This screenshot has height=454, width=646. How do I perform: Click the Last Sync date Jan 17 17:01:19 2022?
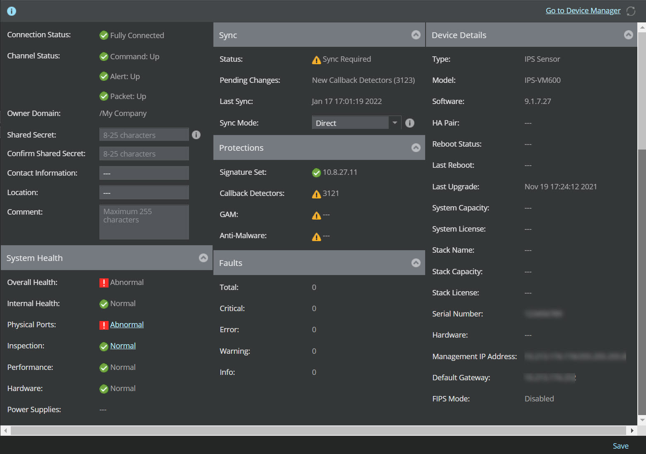[347, 101]
